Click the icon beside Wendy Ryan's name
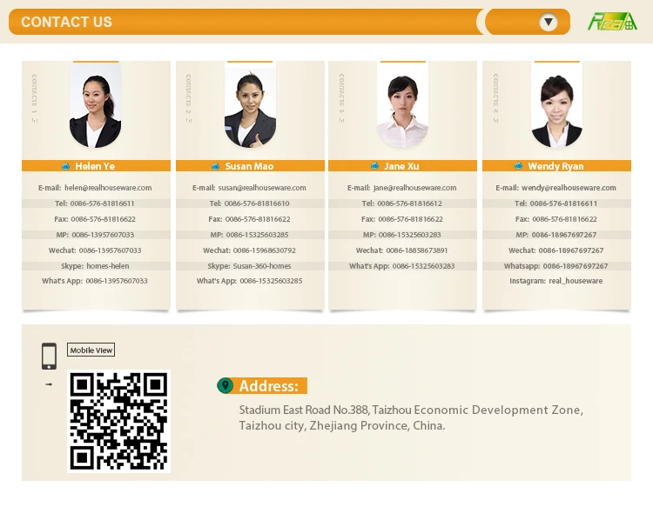 point(518,166)
